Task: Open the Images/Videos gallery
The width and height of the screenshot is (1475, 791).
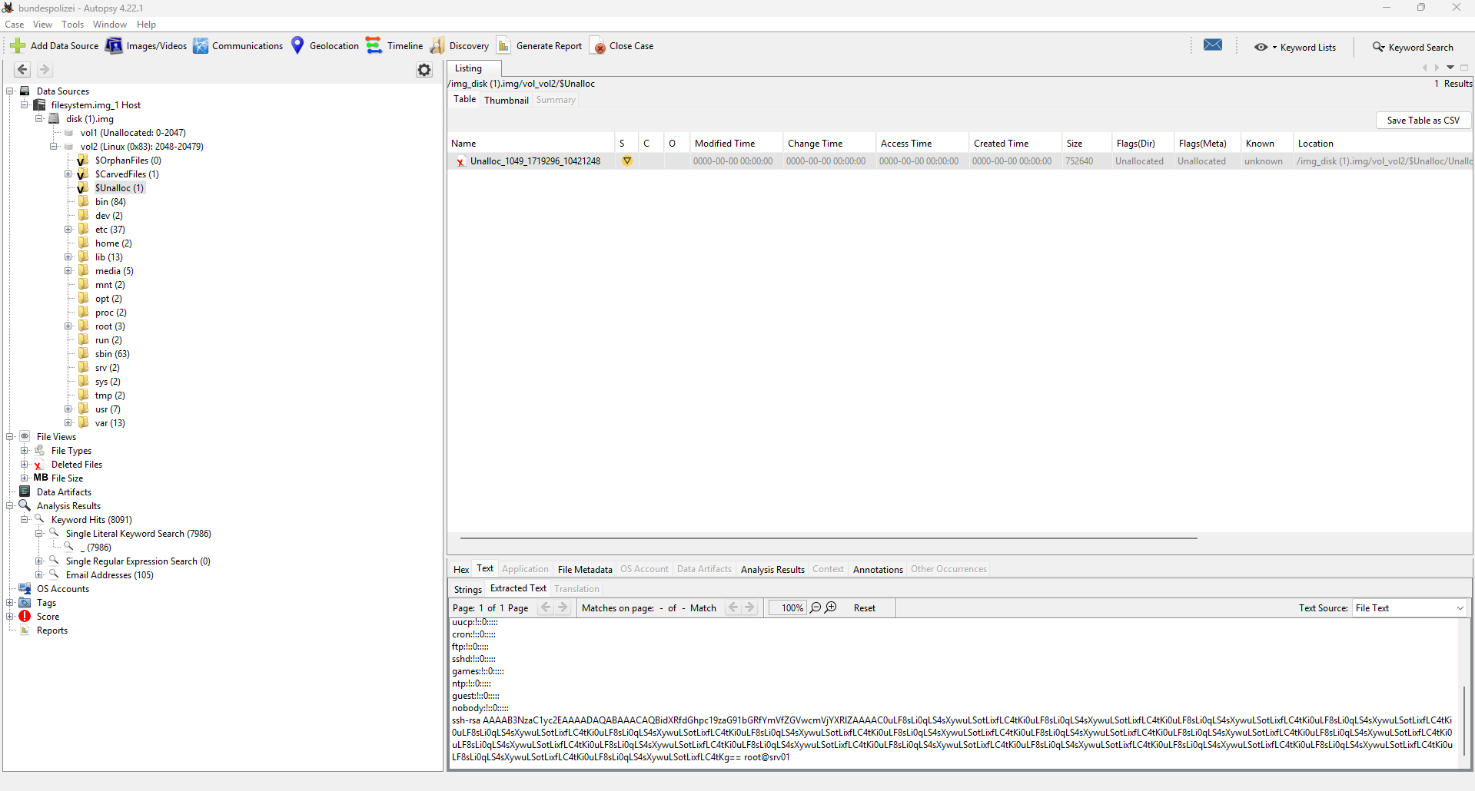Action: coord(114,46)
